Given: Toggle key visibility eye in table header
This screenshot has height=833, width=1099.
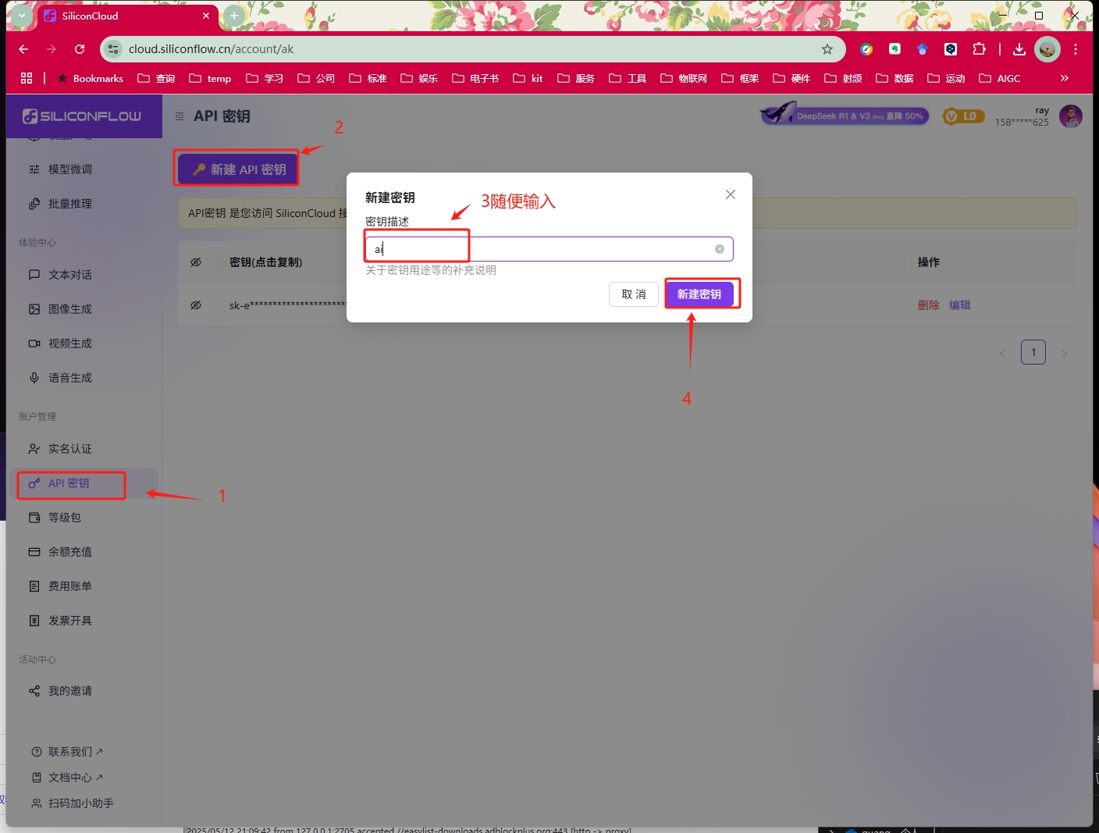Looking at the screenshot, I should [196, 262].
